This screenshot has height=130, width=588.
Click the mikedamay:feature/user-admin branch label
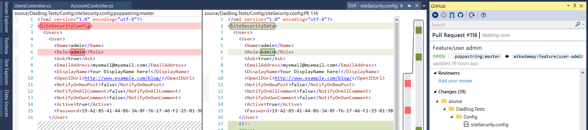548,56
